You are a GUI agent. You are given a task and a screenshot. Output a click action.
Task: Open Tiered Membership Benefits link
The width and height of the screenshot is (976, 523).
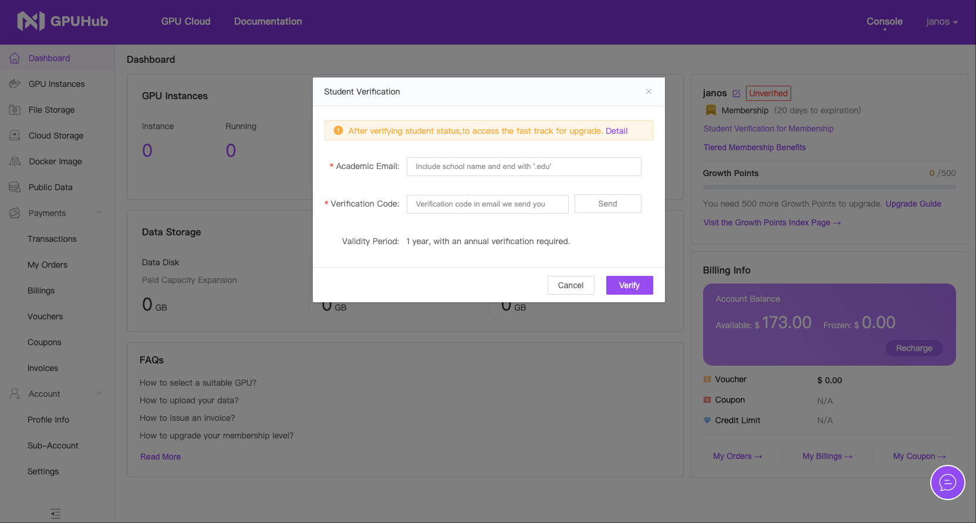[x=755, y=147]
